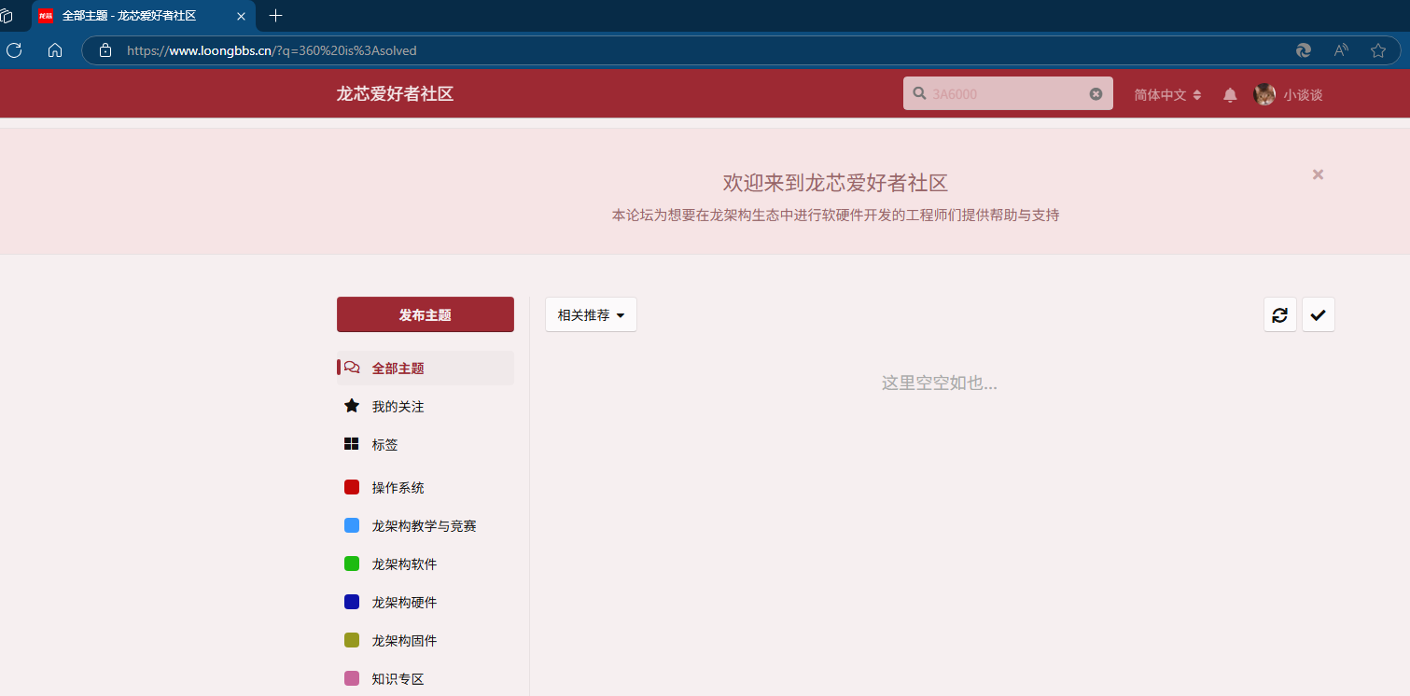
Task: Mark all as read checkmark button
Action: click(x=1318, y=315)
